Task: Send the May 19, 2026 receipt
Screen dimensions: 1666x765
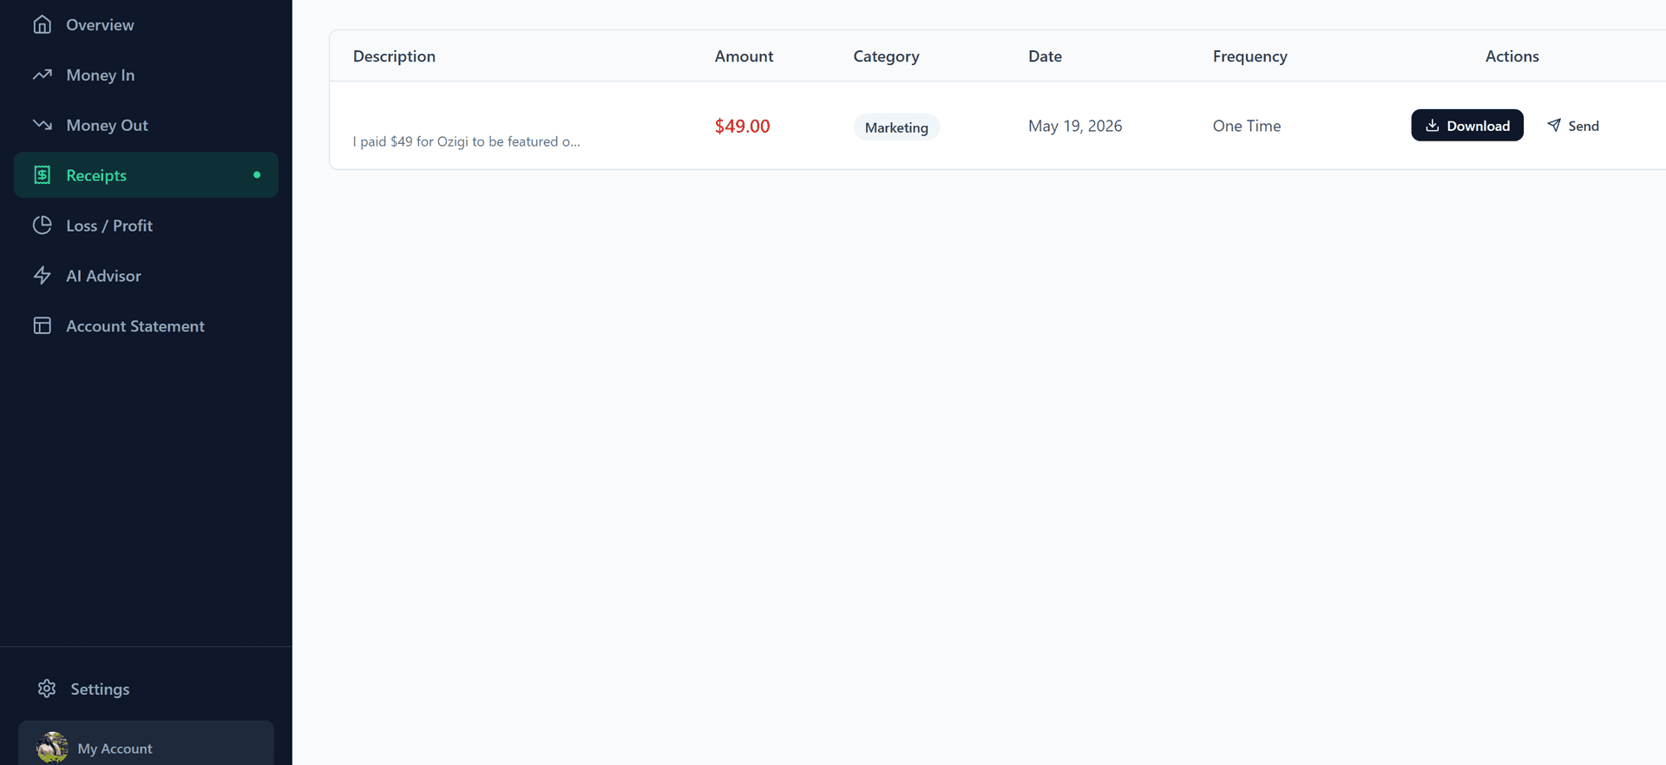Action: click(1572, 126)
